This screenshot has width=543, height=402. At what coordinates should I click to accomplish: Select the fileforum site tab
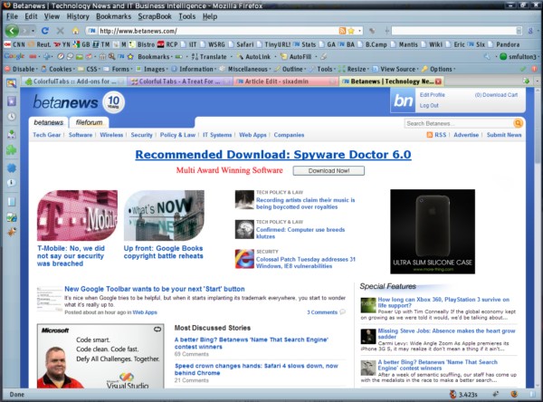click(x=89, y=122)
